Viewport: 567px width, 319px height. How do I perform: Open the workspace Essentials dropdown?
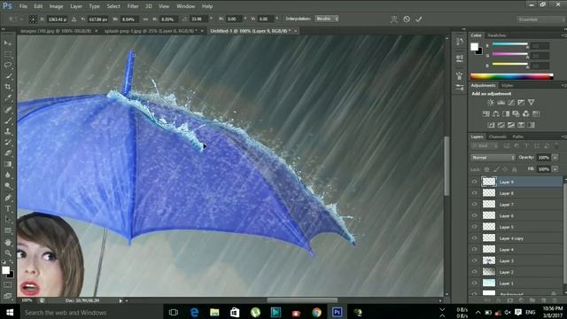click(x=540, y=19)
